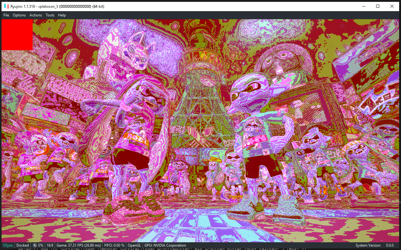The image size is (401, 250).
Task: Click the System Version label
Action: (x=368, y=245)
